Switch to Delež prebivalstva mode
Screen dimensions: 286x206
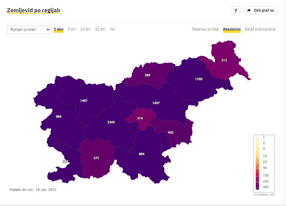coord(260,29)
